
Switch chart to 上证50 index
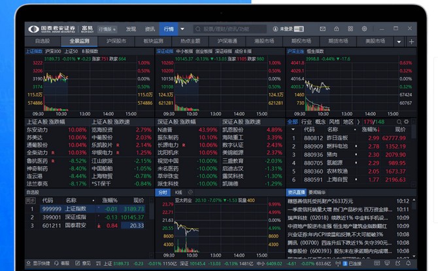click(71, 51)
